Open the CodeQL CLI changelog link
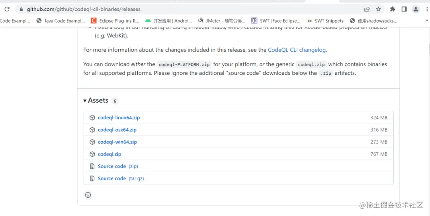Image resolution: width=430 pixels, height=216 pixels. pos(297,50)
